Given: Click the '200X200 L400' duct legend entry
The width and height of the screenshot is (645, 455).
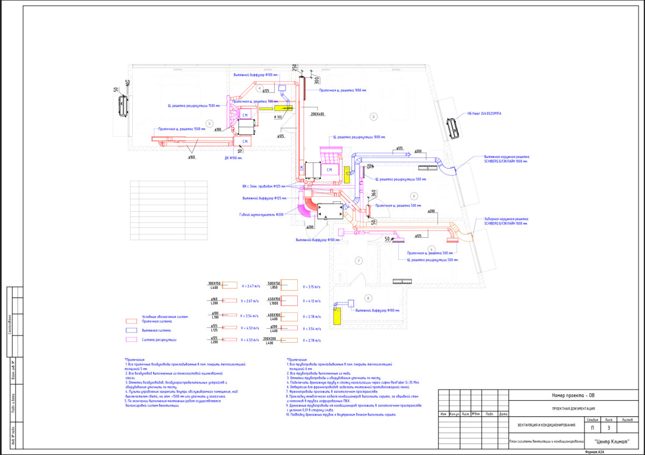Looking at the screenshot, I should pos(280,341).
